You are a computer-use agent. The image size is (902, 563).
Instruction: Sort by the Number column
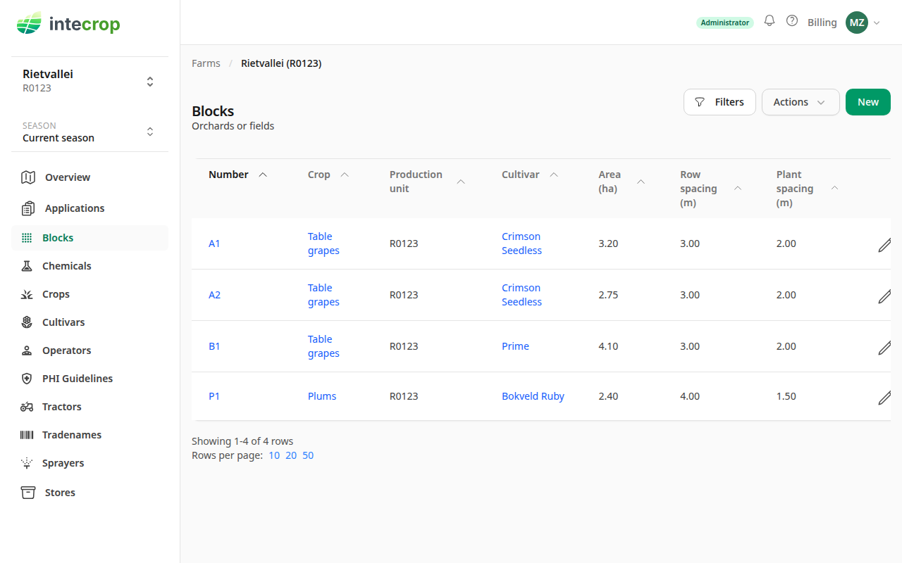(x=237, y=175)
